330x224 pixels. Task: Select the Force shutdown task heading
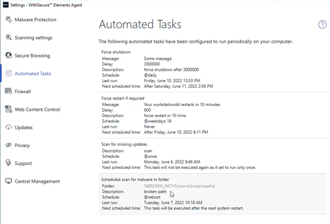(x=116, y=52)
